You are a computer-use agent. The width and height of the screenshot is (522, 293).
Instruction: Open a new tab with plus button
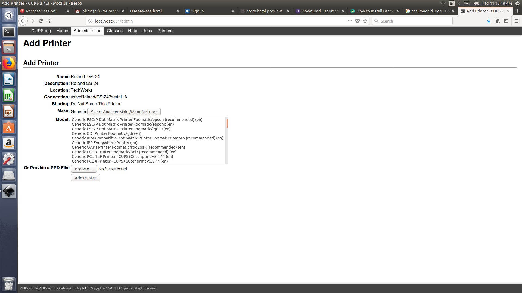tap(518, 11)
